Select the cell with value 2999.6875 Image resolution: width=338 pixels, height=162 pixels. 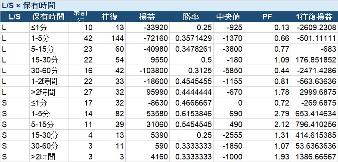314,92
